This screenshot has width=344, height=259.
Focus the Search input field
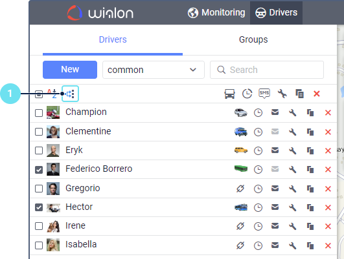point(267,70)
